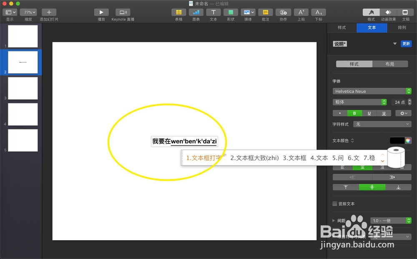Switch to the 文本 inspector tab
The width and height of the screenshot is (417, 259).
[x=372, y=28]
